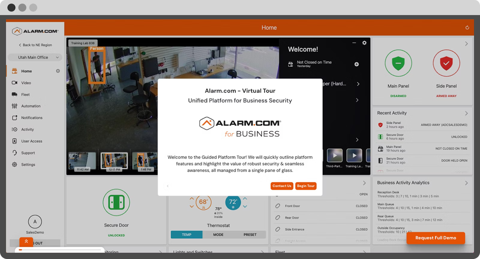Click the Secure Door unlocked activity icon

click(380, 137)
